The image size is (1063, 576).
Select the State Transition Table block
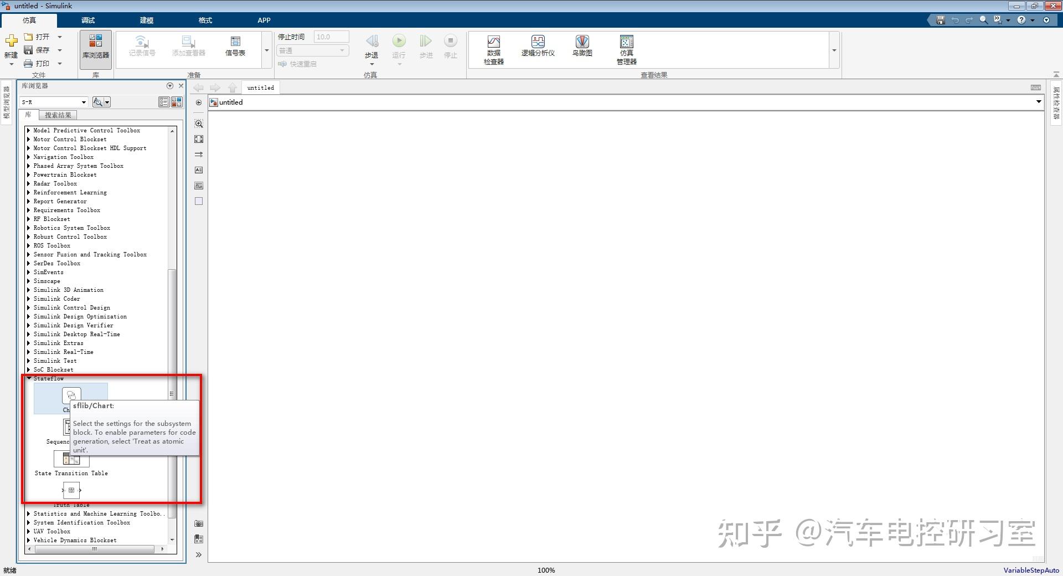click(x=71, y=463)
